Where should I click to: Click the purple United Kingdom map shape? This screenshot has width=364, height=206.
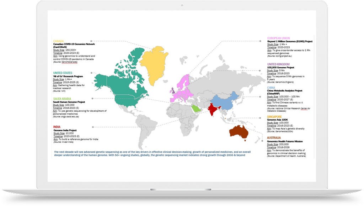point(173,91)
